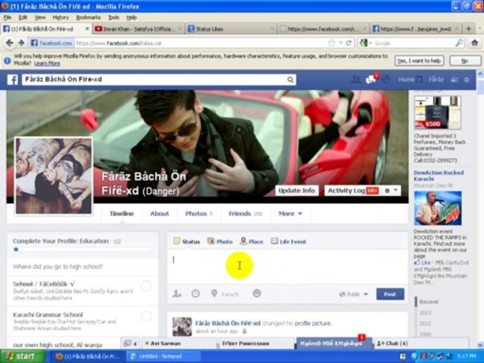Click the profile picture thumbnail
Image resolution: width=484 pixels, height=363 pixels.
point(54,175)
